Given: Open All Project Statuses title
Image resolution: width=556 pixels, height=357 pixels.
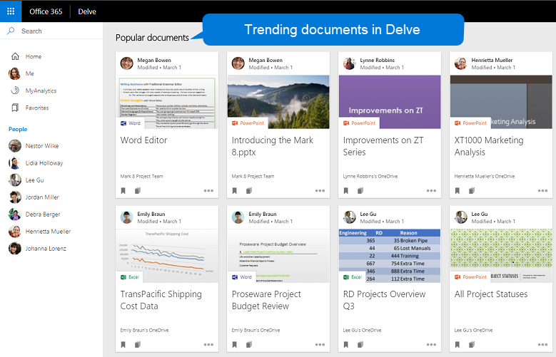Looking at the screenshot, I should coord(491,294).
